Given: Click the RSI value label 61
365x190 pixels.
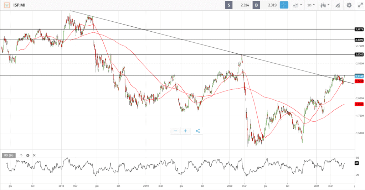Looking at the screenshot, I should [x=356, y=163].
